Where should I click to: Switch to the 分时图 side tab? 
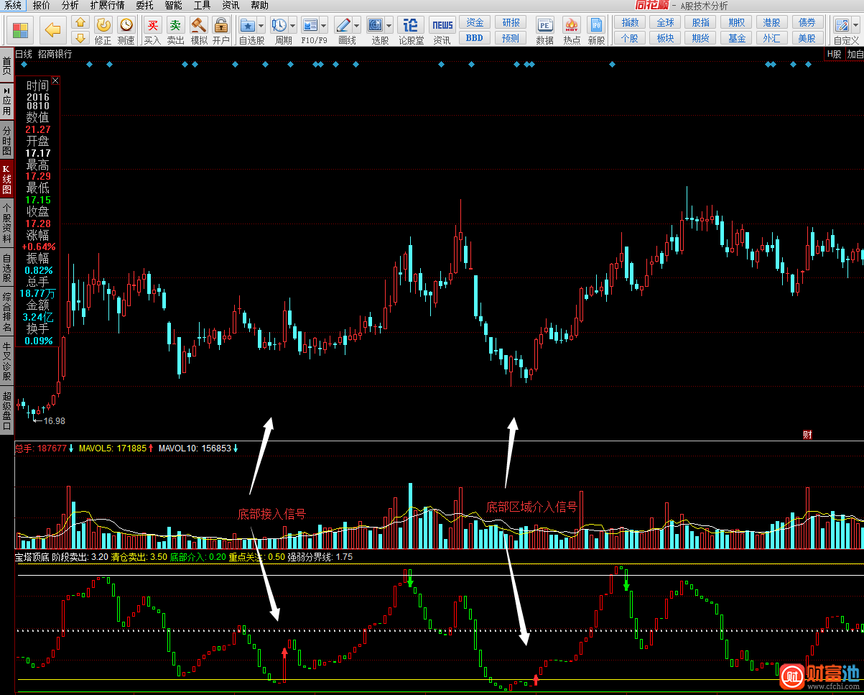(x=6, y=141)
